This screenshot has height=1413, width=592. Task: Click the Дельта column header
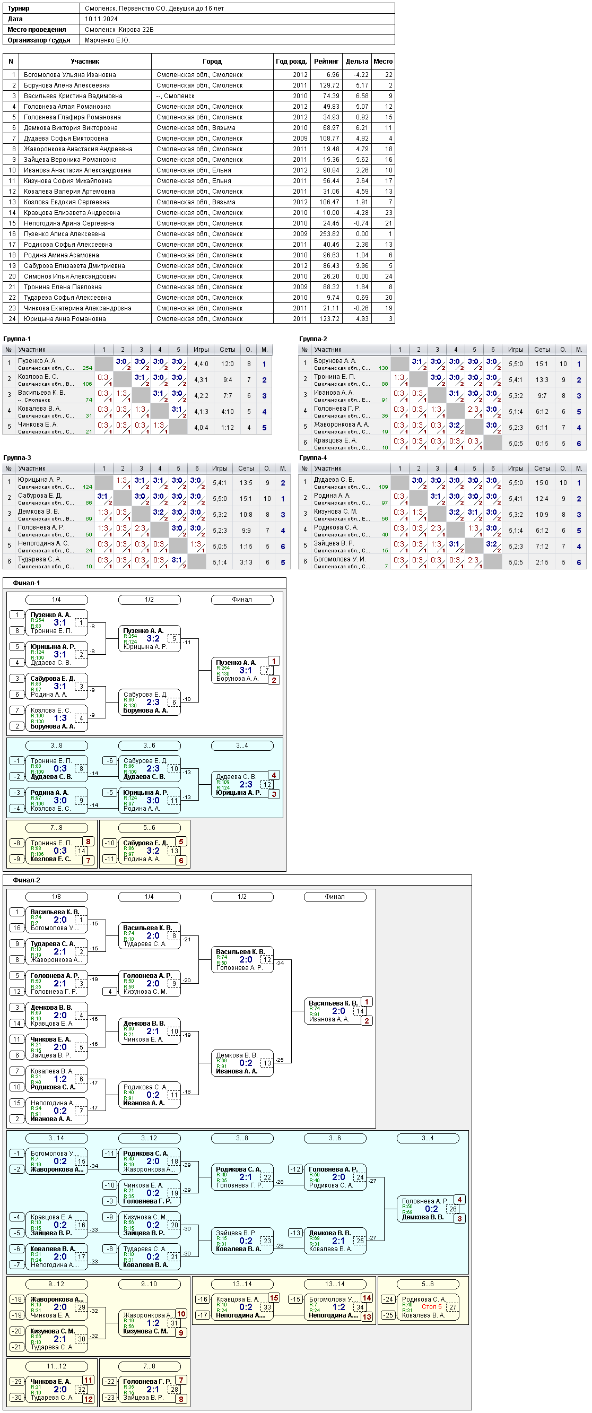tap(356, 62)
